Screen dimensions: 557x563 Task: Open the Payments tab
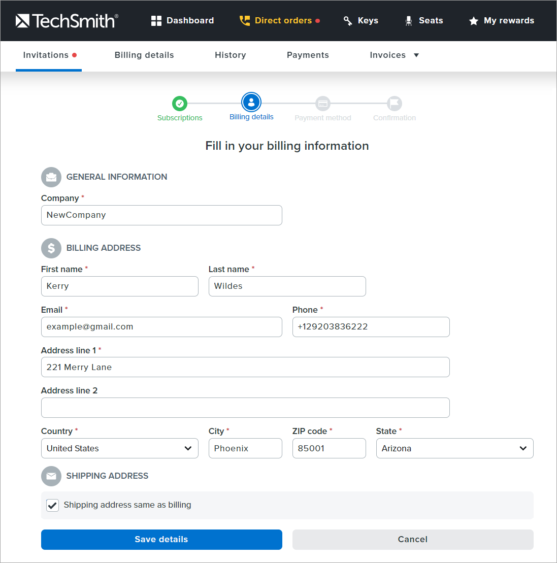click(x=308, y=55)
